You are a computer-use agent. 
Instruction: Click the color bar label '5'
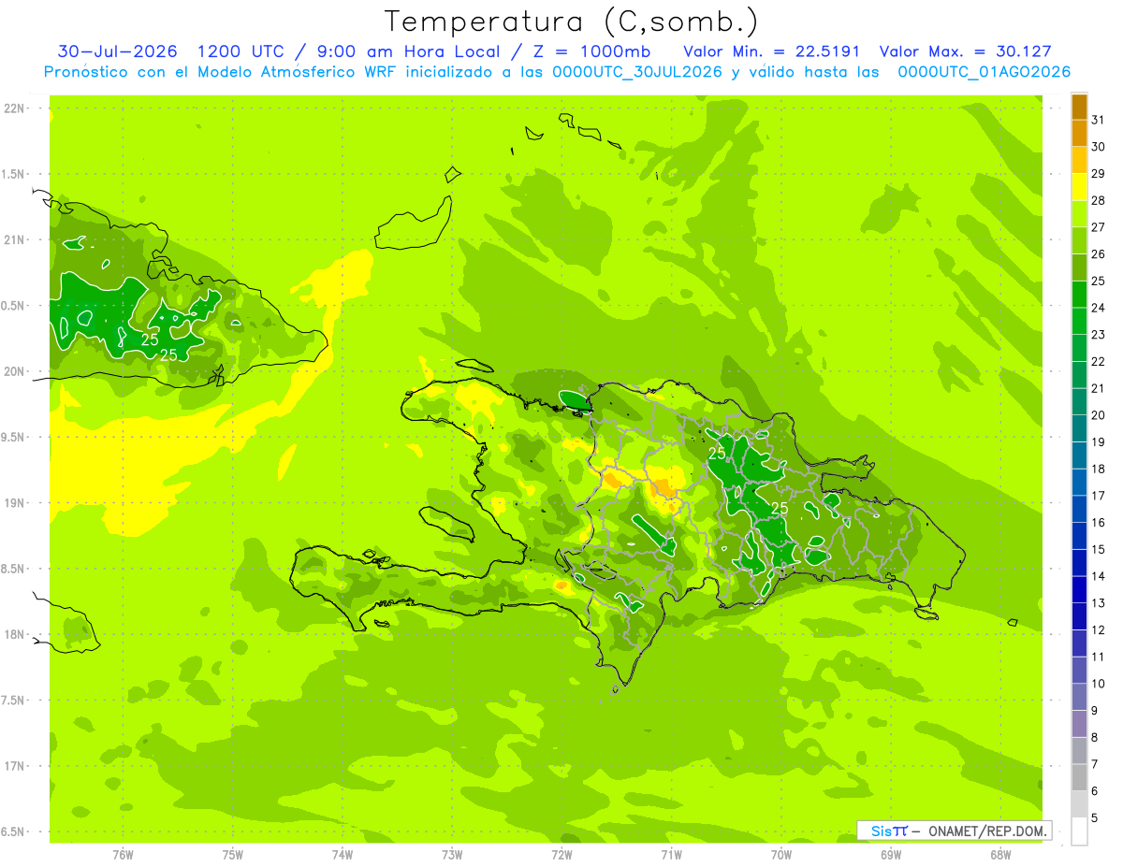[x=1096, y=818]
